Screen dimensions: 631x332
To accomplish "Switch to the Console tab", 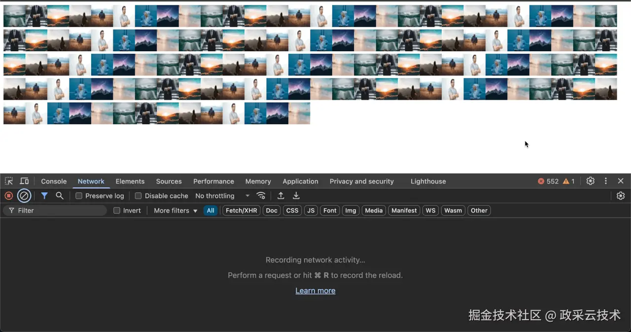I will (54, 182).
